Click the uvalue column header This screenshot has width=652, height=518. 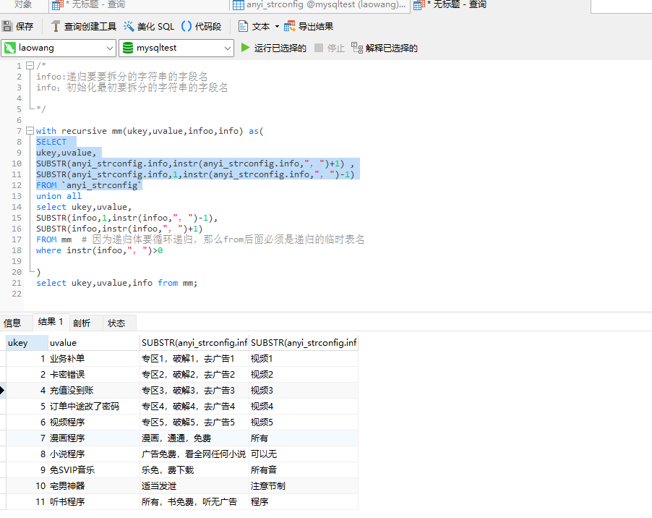pos(94,343)
